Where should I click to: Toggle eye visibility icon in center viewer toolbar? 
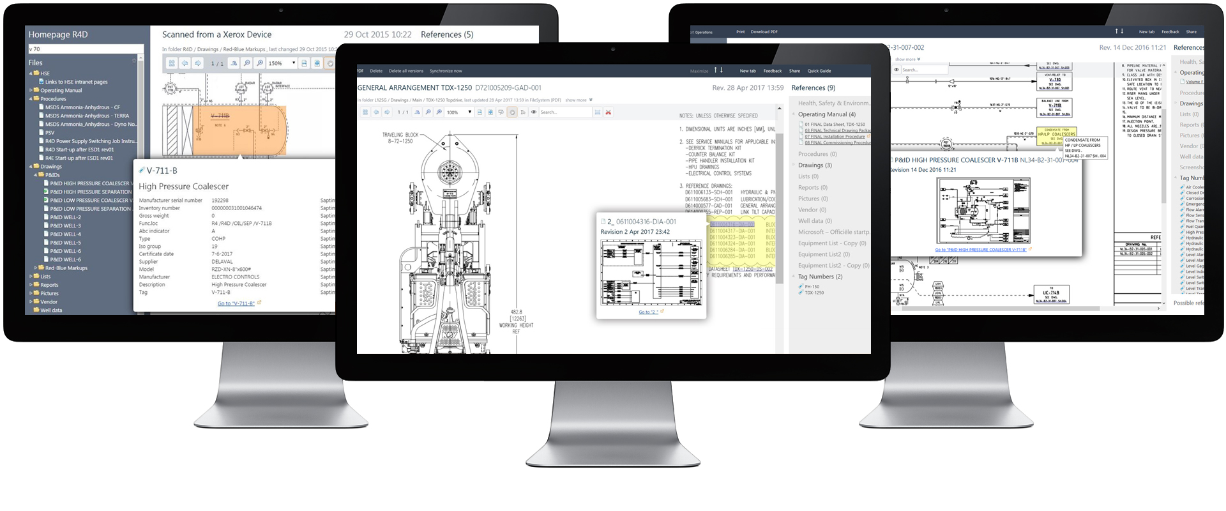point(534,112)
